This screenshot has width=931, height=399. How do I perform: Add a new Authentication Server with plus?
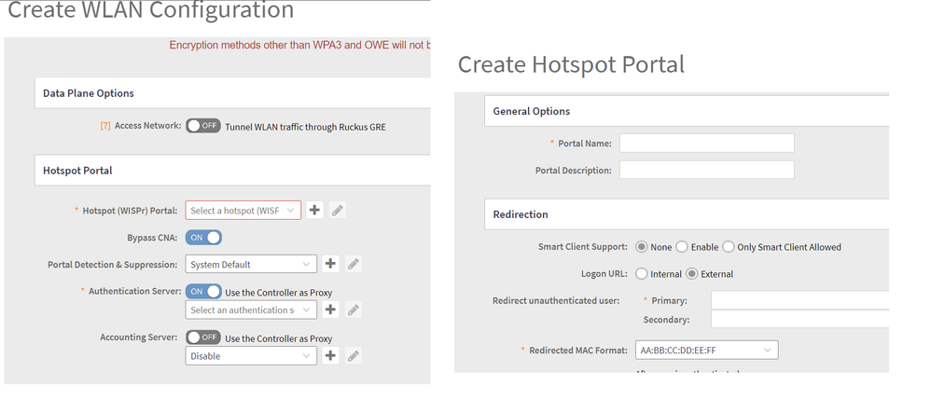coord(330,310)
